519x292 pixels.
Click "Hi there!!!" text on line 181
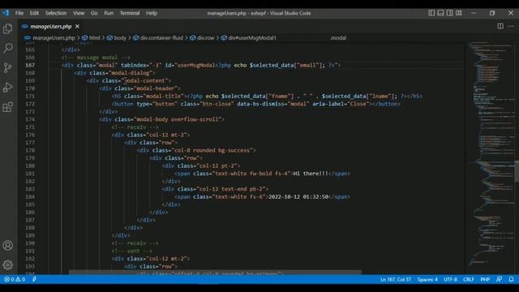point(311,174)
